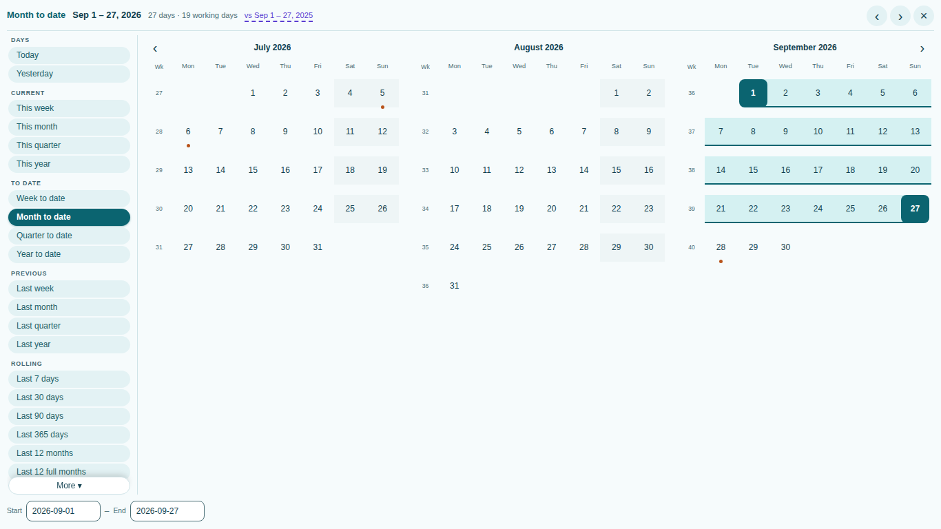The width and height of the screenshot is (941, 529).
Task: Select August 15 in the calendar
Action: (616, 170)
